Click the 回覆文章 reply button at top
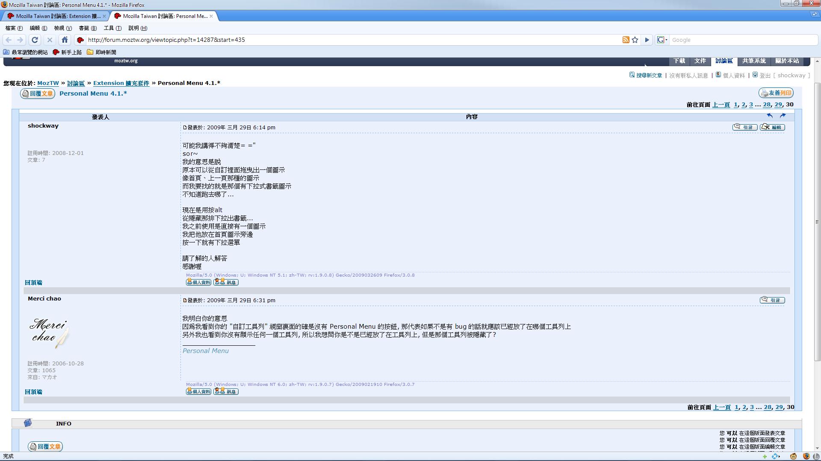 (x=38, y=93)
